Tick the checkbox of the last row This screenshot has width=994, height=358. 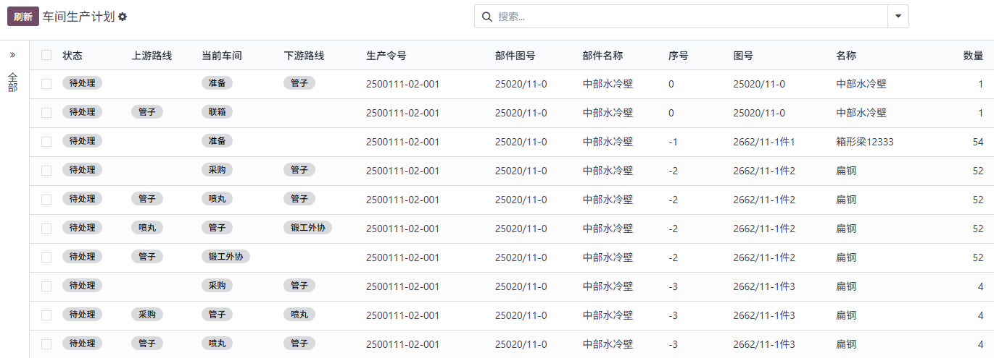click(46, 344)
